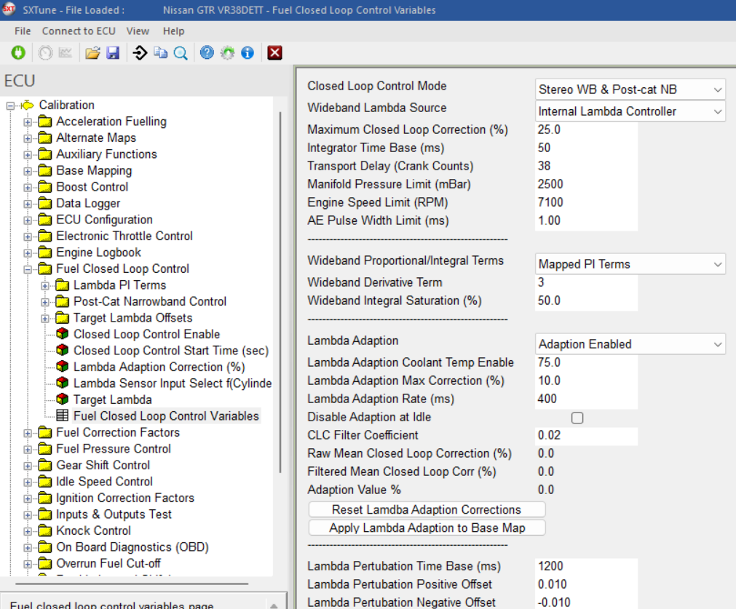Collapse the Calibration root node
Viewport: 736px width, 609px height.
click(10, 106)
